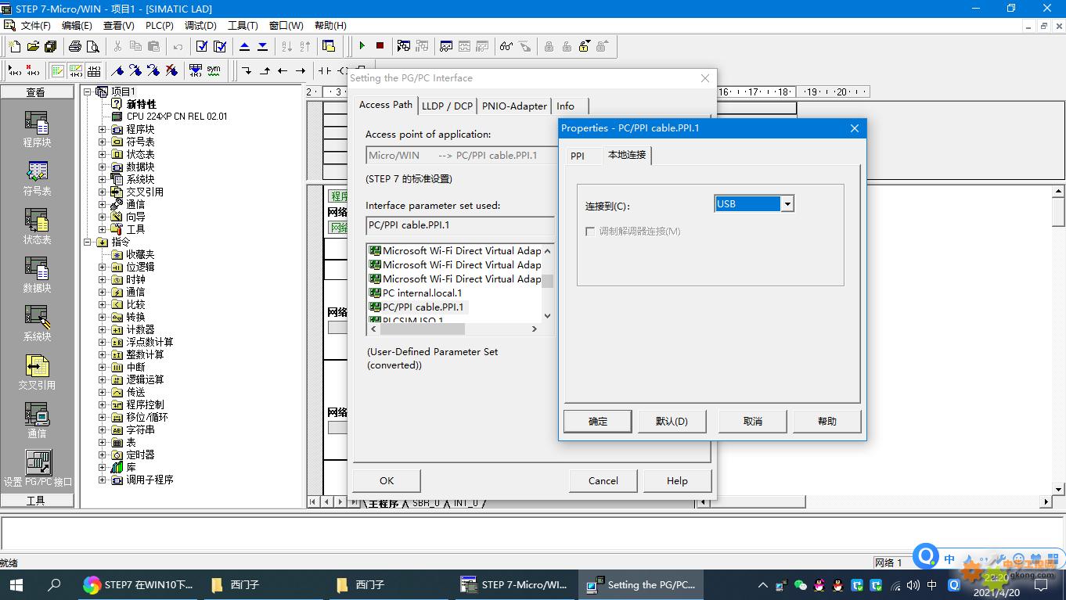This screenshot has width=1066, height=600.
Task: Click the glasses status monitor icon
Action: (x=506, y=46)
